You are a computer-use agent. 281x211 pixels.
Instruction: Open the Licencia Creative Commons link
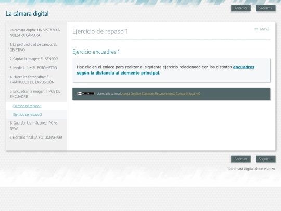pos(160,93)
